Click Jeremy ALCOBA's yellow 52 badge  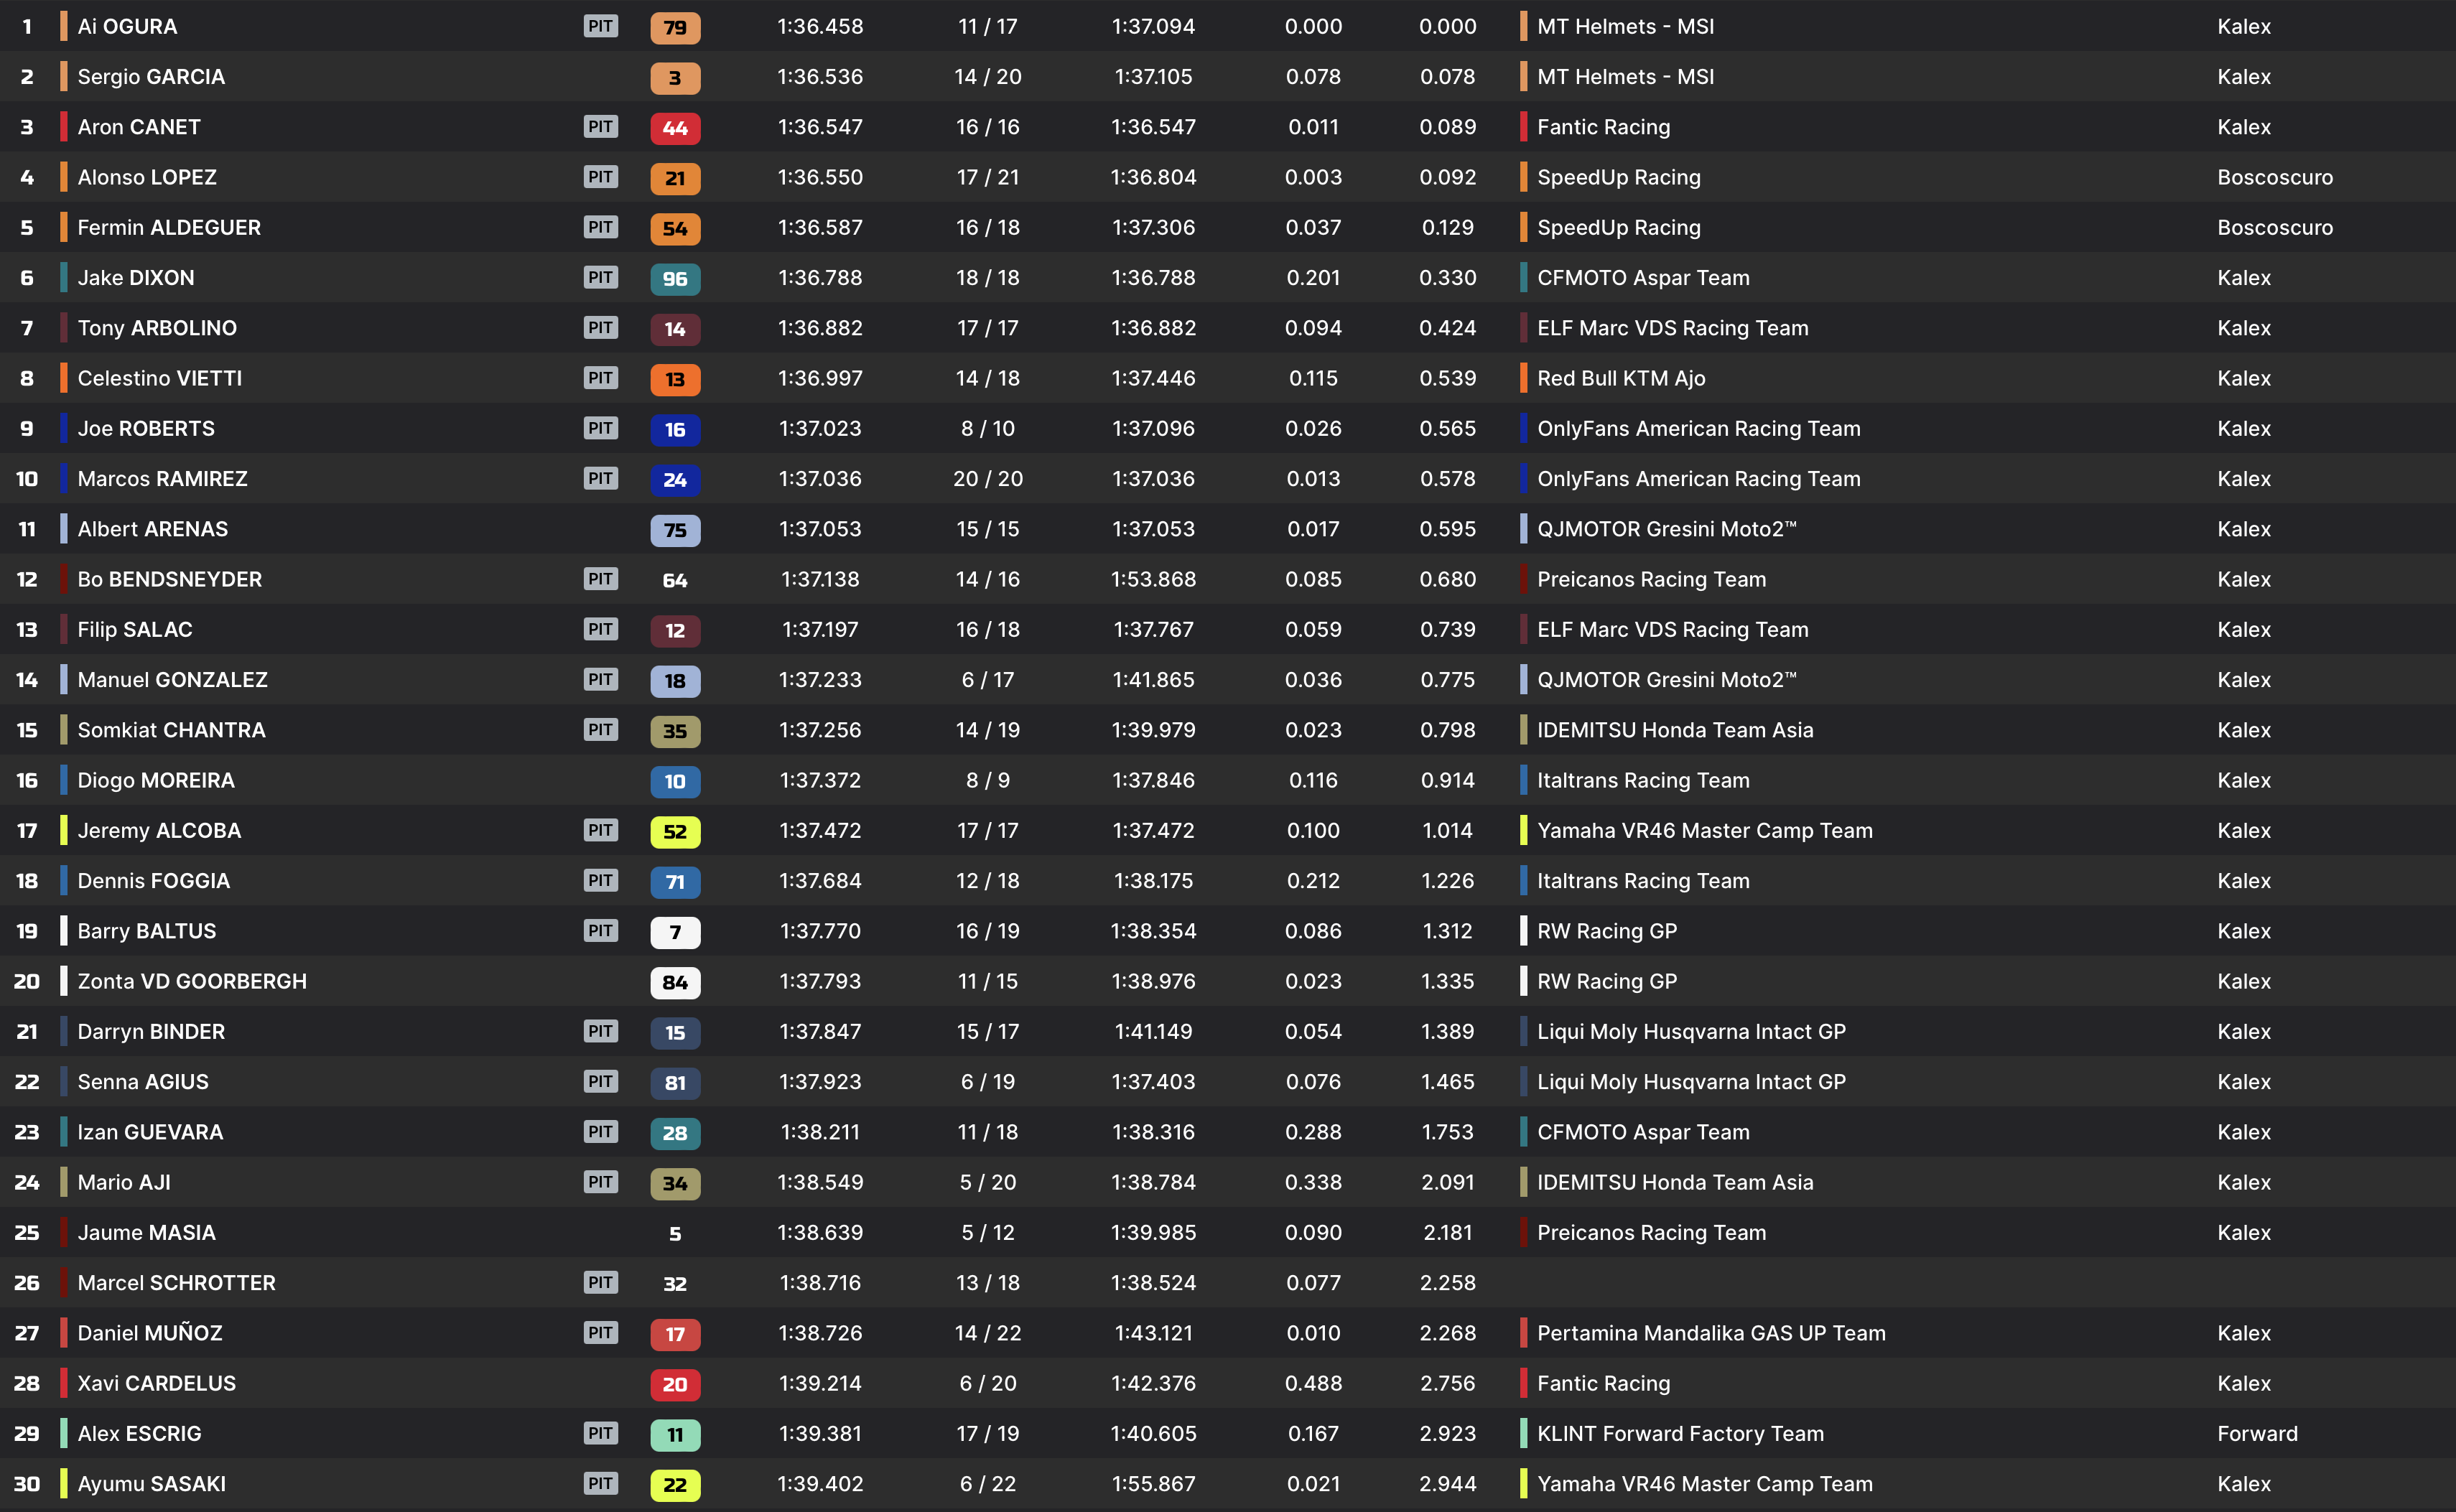click(675, 831)
